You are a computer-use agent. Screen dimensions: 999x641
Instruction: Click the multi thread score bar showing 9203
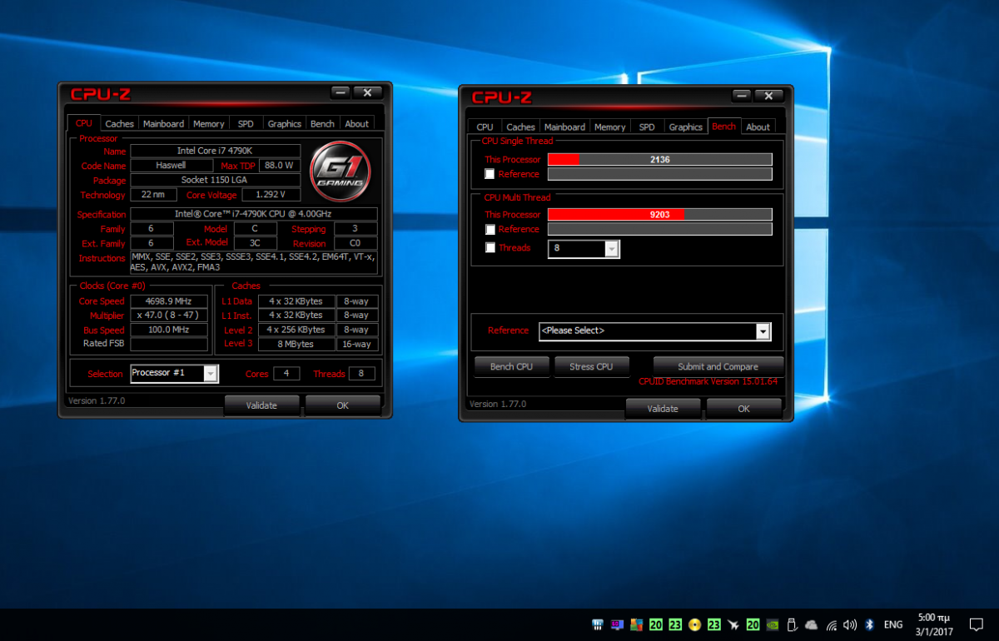659,214
